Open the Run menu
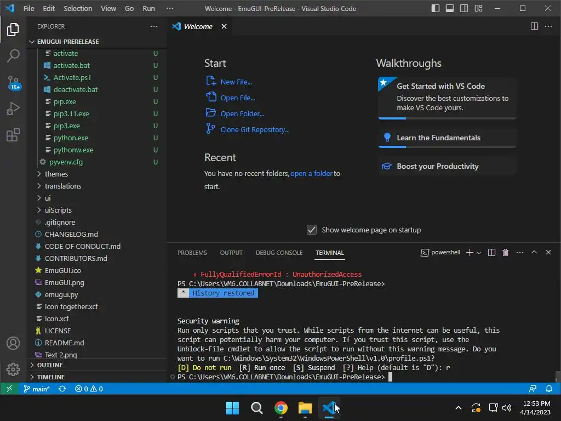Screen dimensions: 561x421 coord(148,8)
